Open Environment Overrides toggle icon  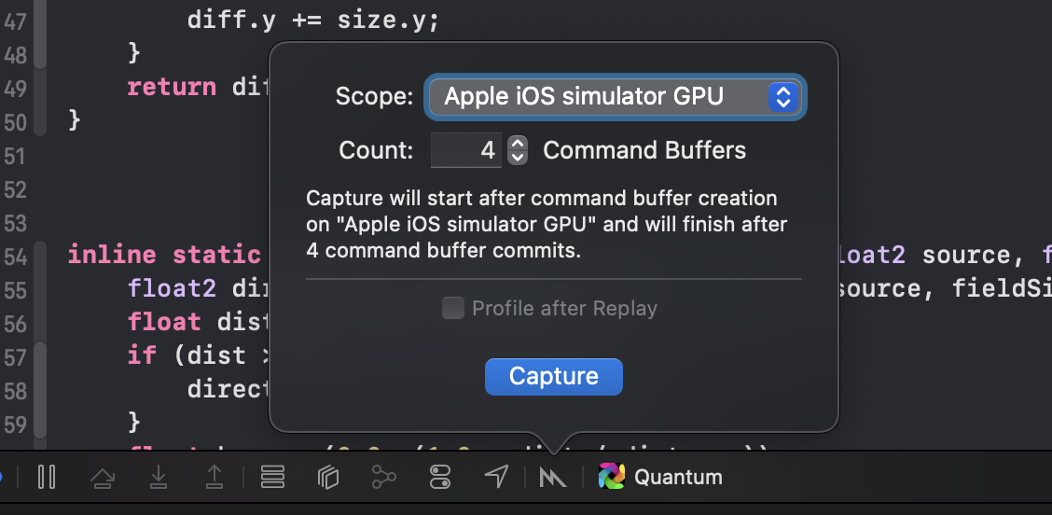click(x=440, y=478)
